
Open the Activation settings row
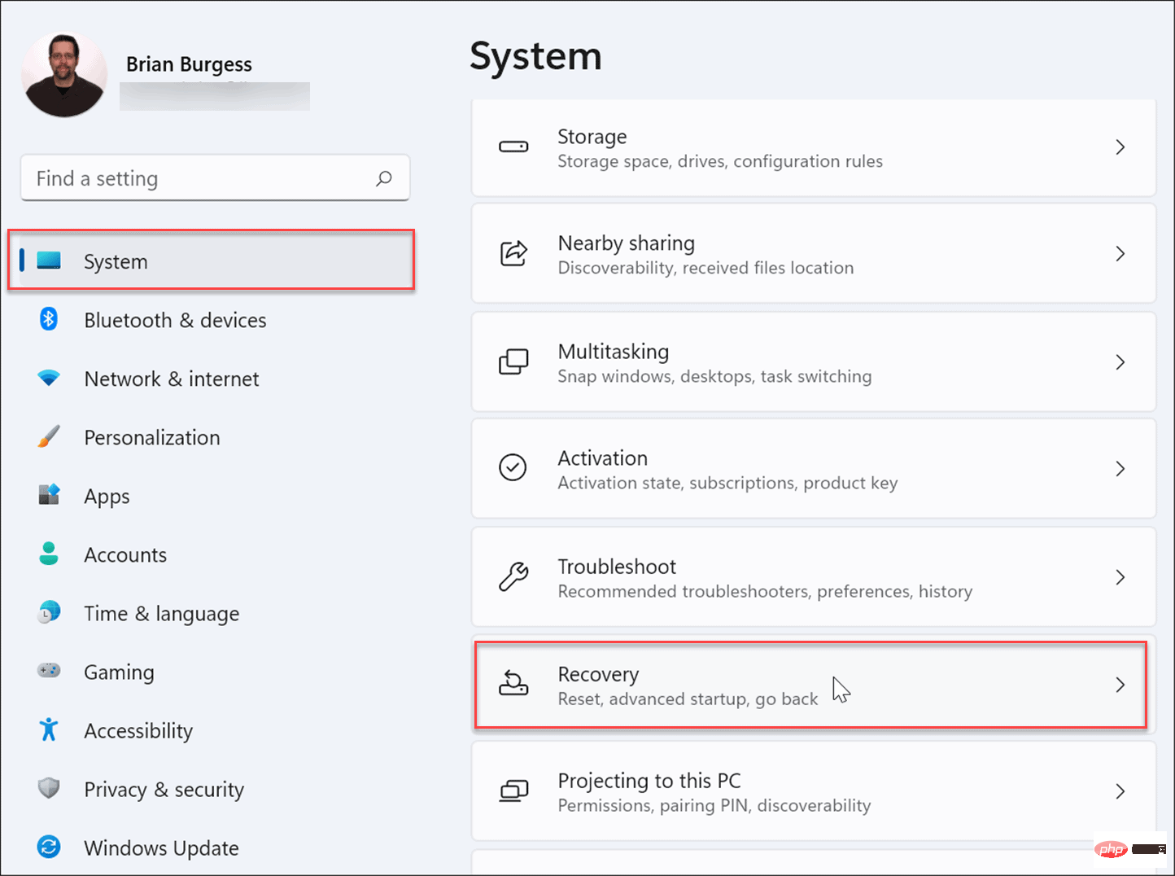click(x=814, y=469)
